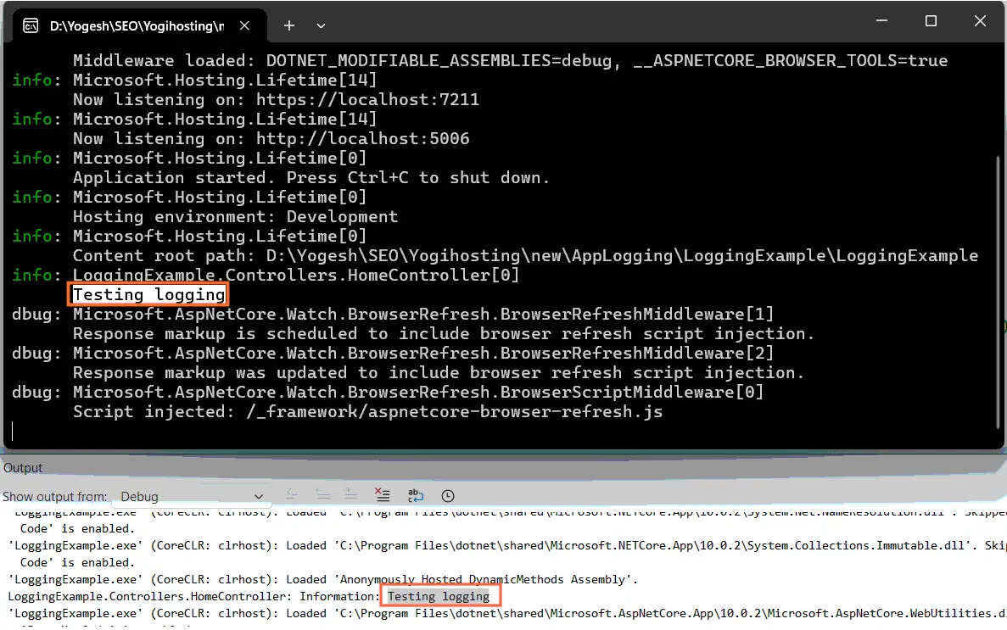Click the Output panel title
The width and height of the screenshot is (1007, 630).
click(23, 467)
